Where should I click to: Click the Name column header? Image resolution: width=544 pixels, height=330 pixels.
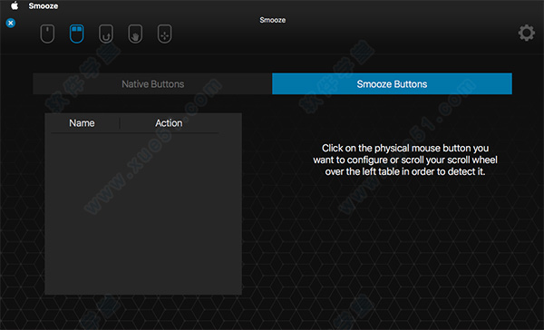(82, 123)
